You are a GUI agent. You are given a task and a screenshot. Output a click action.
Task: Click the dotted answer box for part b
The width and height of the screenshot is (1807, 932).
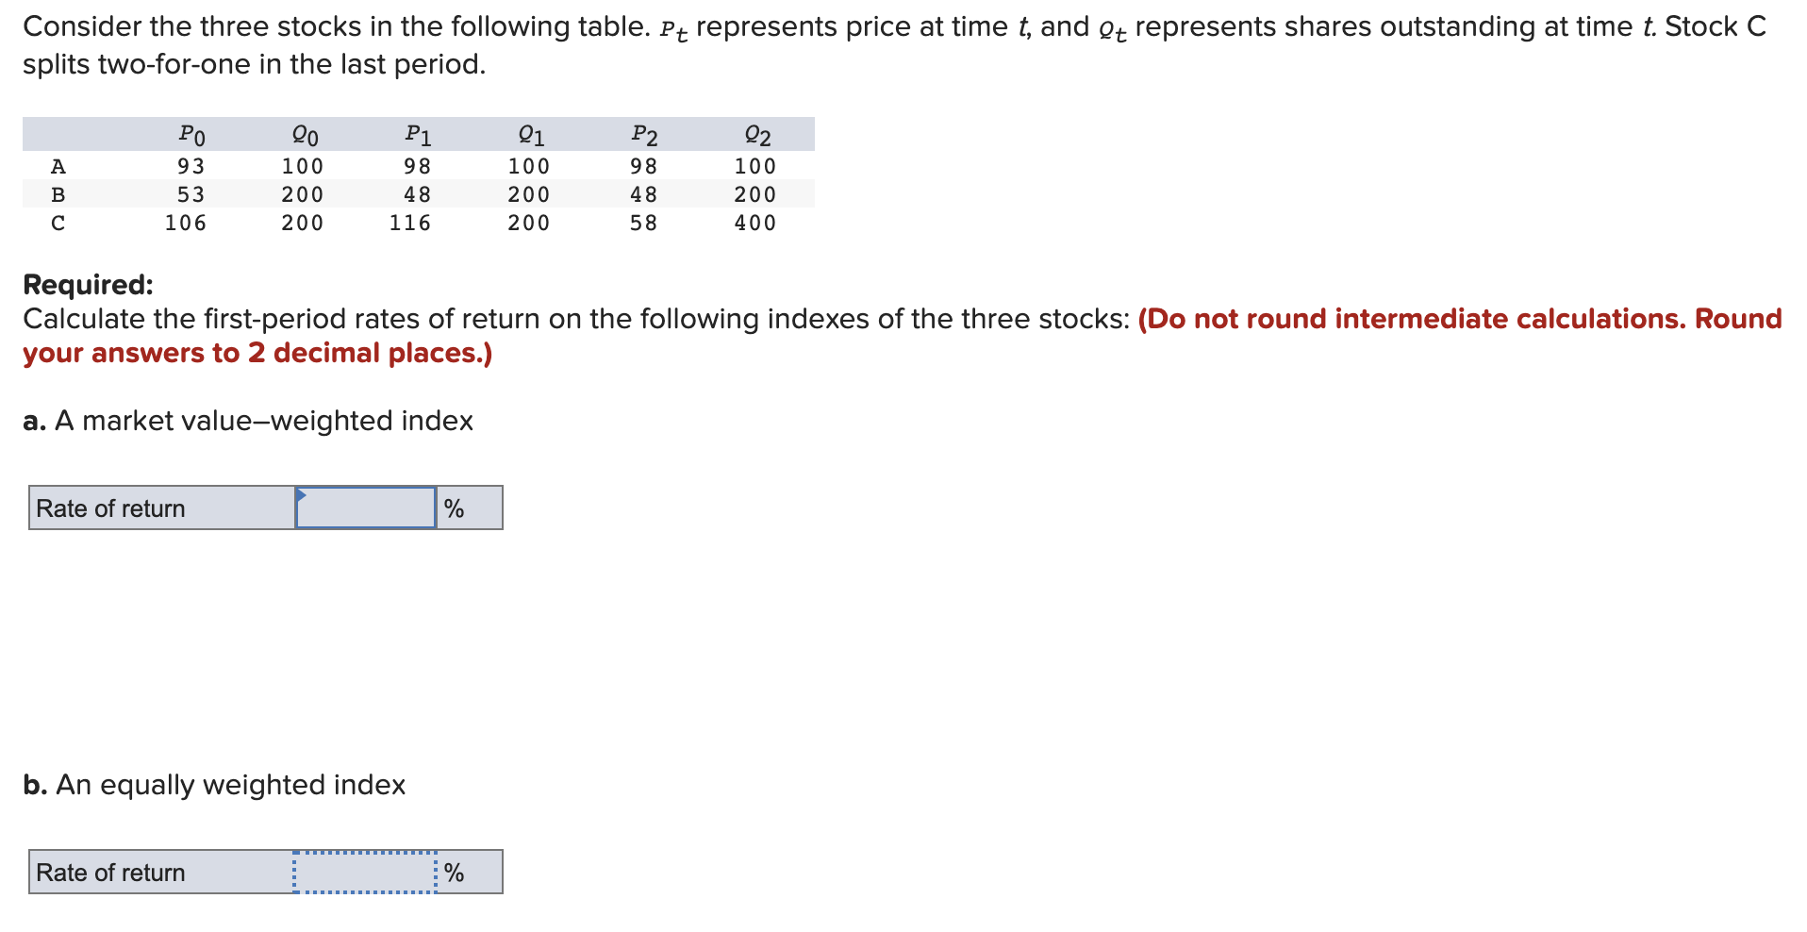pyautogui.click(x=365, y=873)
